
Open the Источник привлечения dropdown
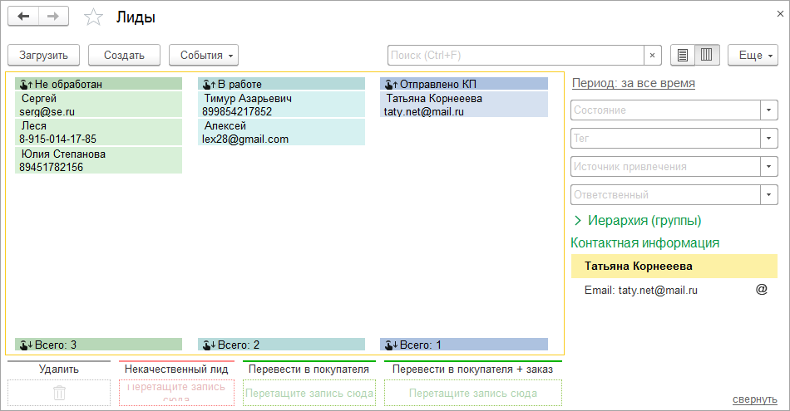click(x=768, y=167)
